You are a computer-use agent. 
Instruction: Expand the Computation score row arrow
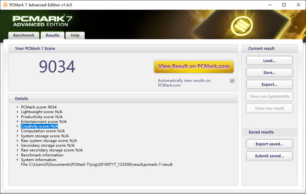tap(17, 131)
